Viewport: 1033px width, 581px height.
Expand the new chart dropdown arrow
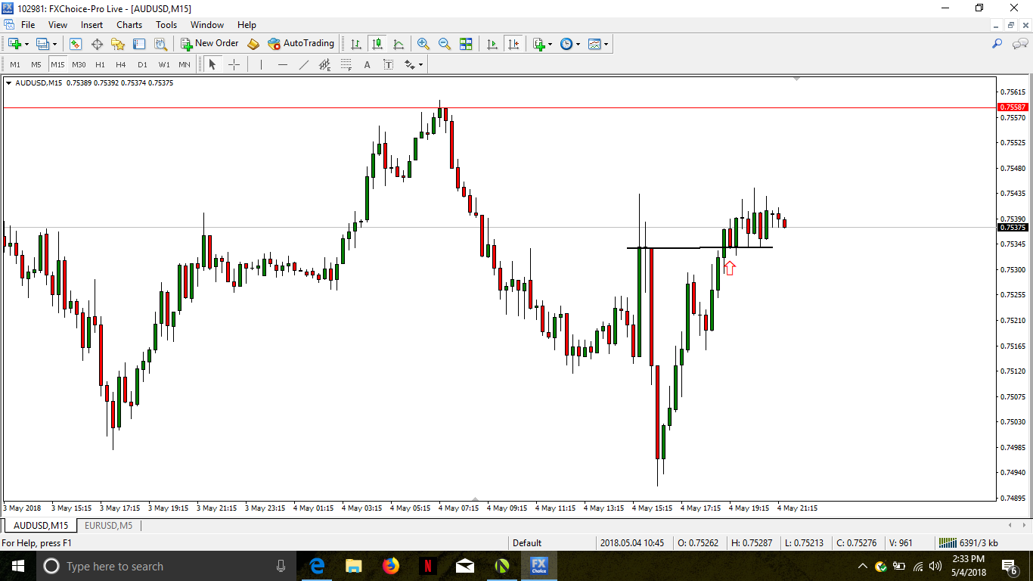[26, 44]
